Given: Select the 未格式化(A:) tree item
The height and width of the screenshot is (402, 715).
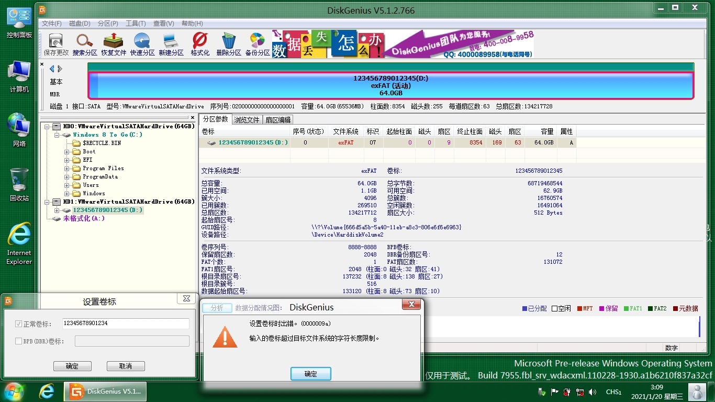Looking at the screenshot, I should [84, 218].
